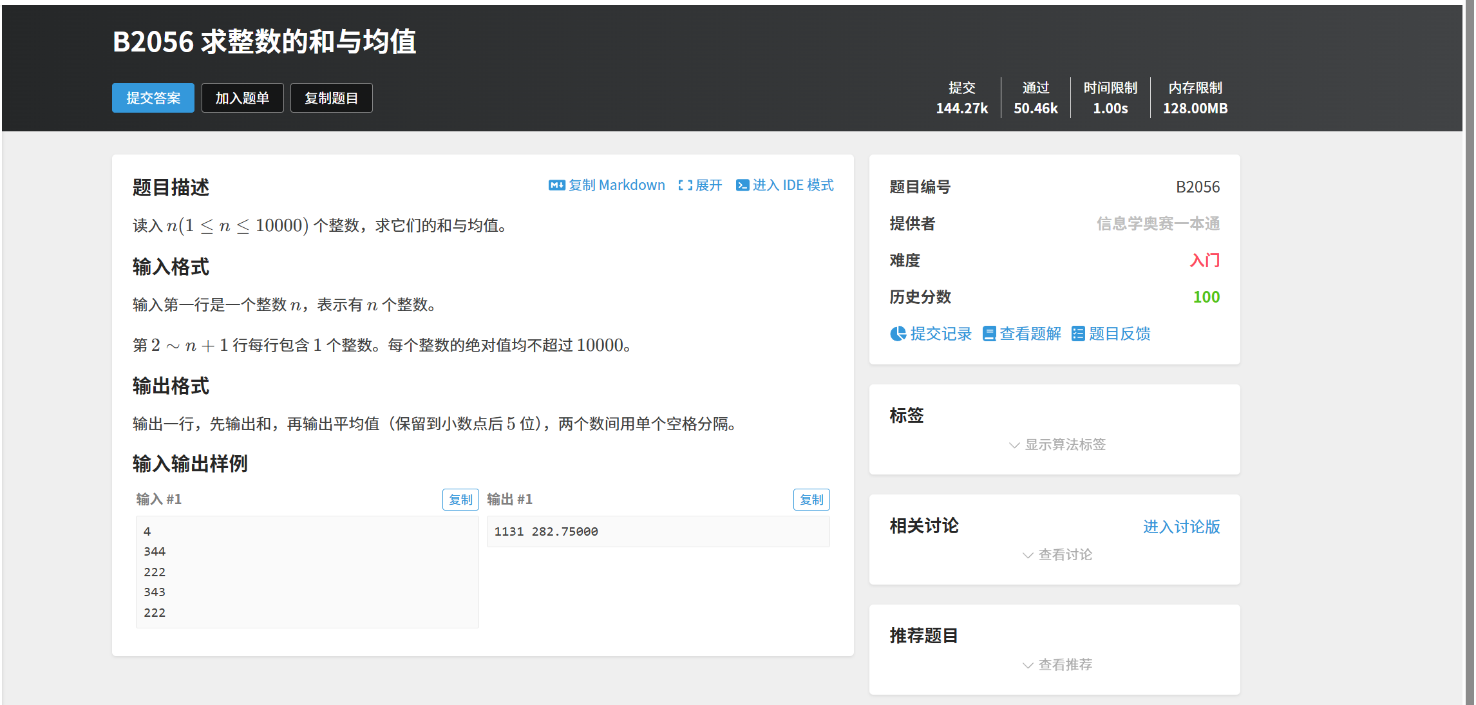Expand the 查看讨论 discussion section
1476x705 pixels.
[x=1057, y=555]
